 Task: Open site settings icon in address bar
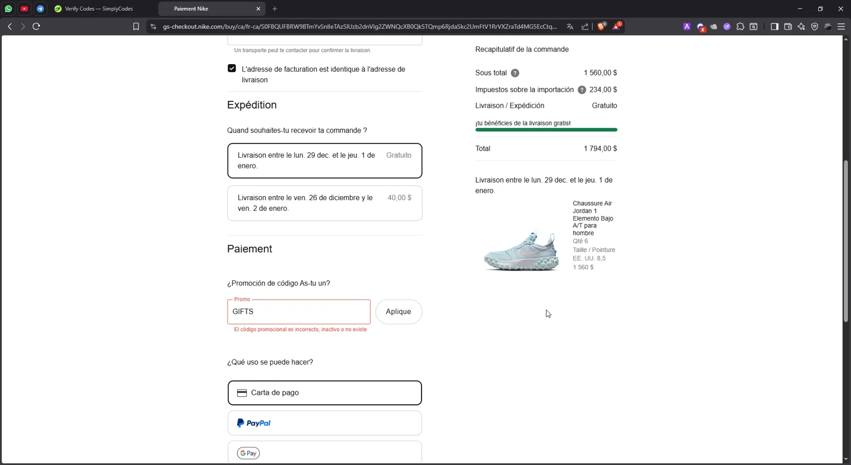point(153,27)
